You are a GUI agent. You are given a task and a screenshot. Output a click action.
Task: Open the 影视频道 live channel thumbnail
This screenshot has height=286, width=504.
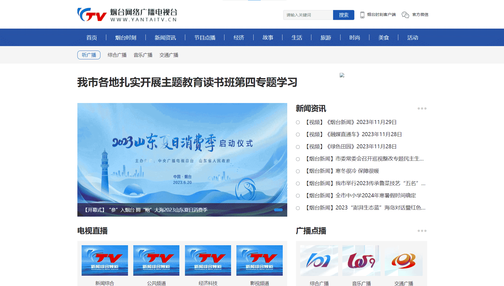pyautogui.click(x=259, y=260)
